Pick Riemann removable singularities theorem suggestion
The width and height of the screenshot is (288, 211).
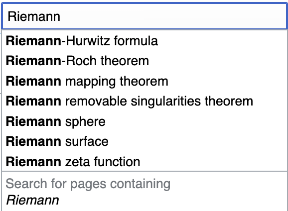[144, 102]
